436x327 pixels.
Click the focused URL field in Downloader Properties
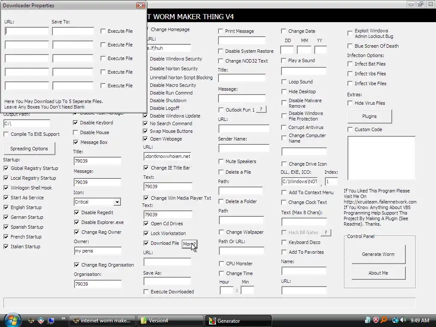tap(27, 31)
